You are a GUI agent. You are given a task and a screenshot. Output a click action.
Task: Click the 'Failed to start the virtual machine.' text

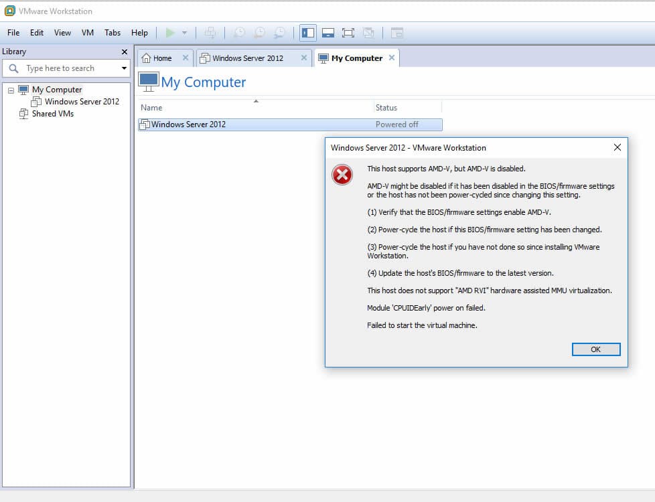pyautogui.click(x=422, y=325)
